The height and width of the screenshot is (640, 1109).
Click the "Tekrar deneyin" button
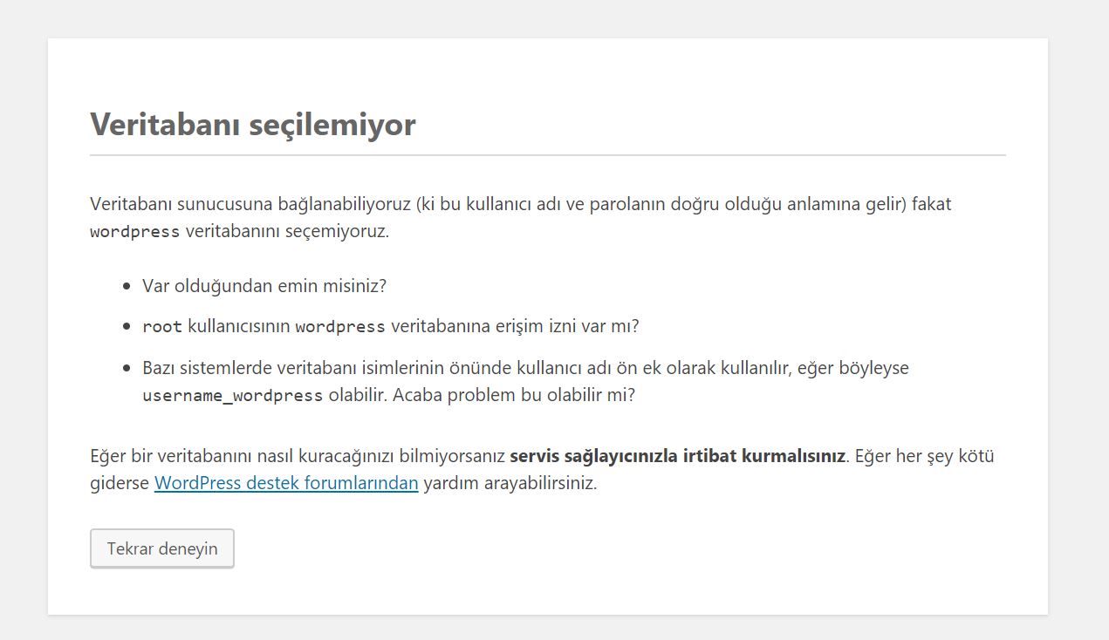click(x=162, y=548)
